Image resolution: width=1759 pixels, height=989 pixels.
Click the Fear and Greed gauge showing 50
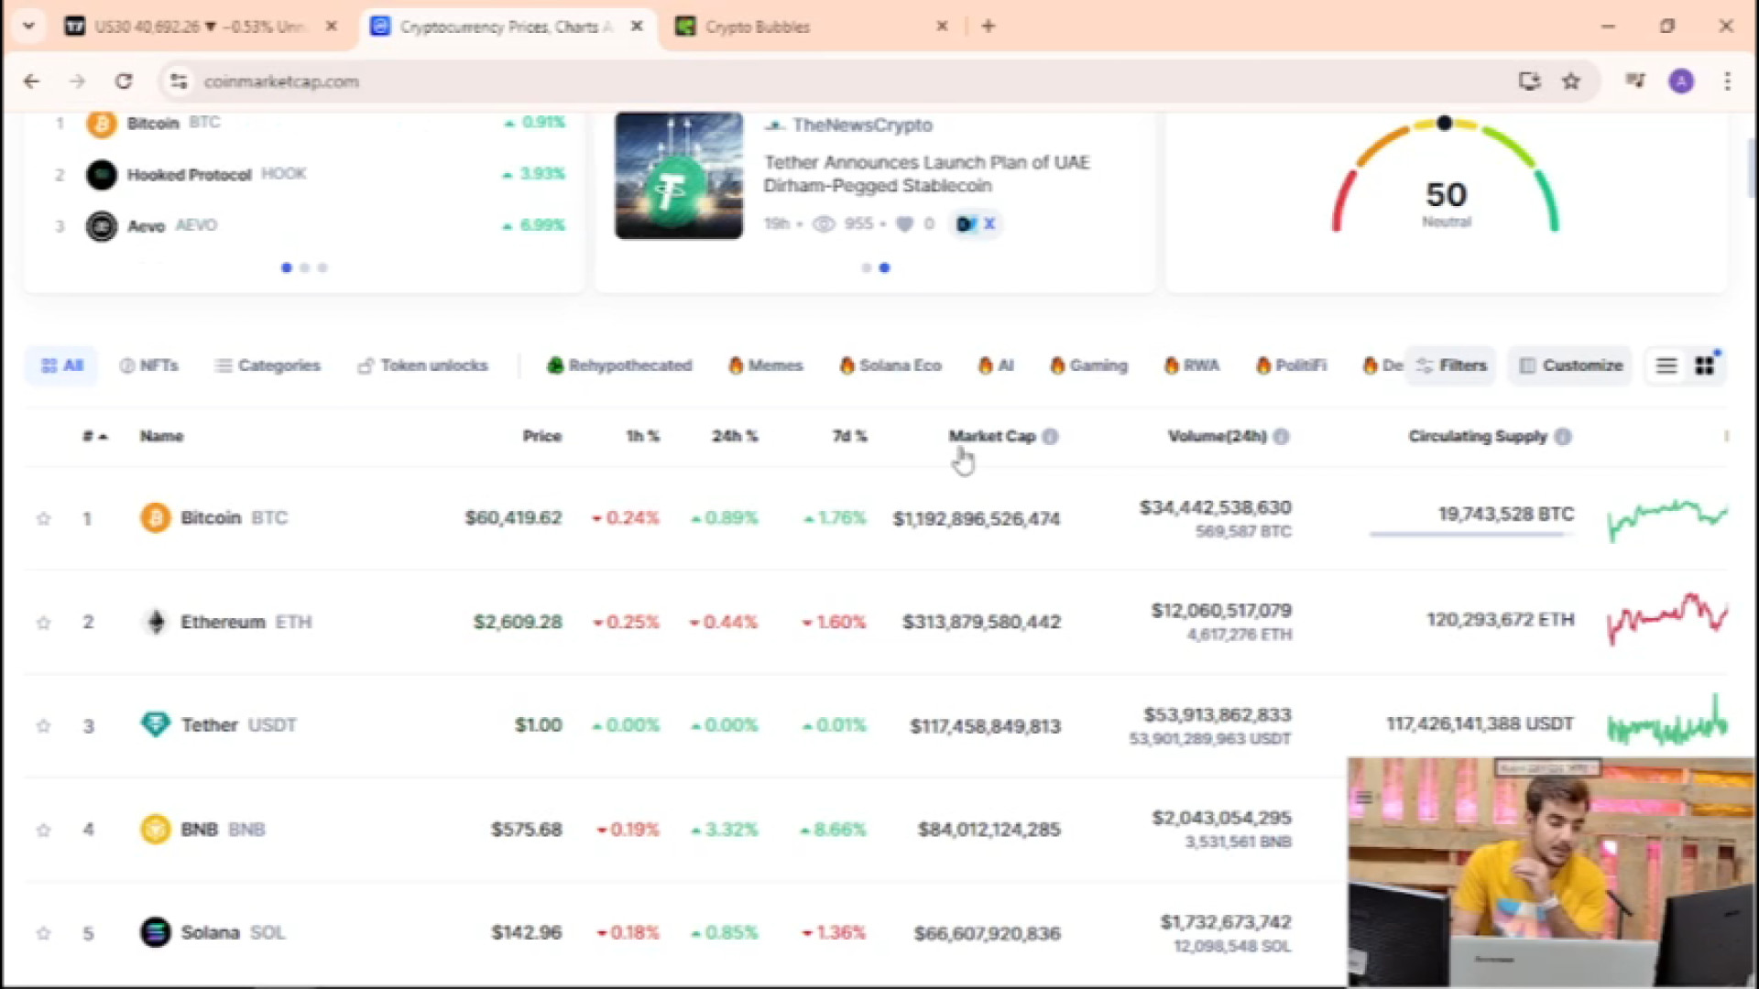click(x=1446, y=176)
